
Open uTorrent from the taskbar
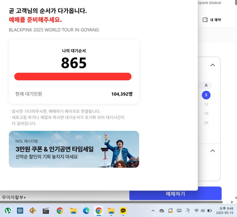8,210
